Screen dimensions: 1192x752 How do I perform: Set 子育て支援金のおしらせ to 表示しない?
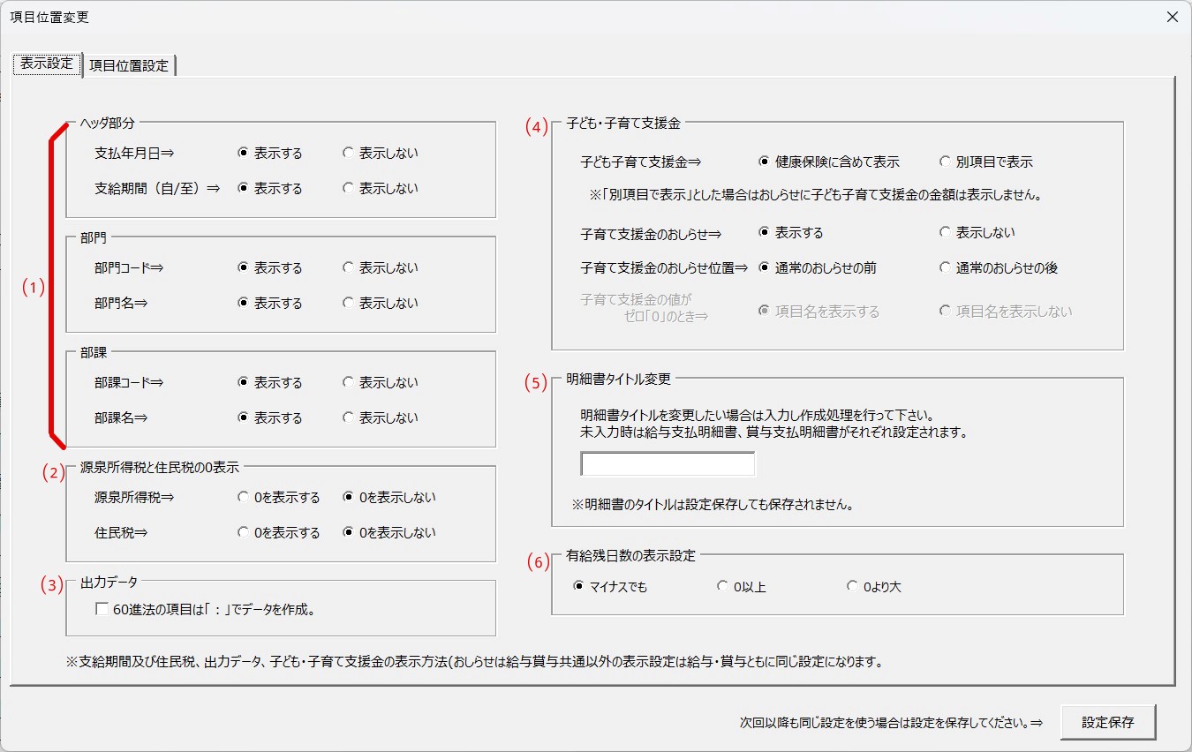point(977,232)
